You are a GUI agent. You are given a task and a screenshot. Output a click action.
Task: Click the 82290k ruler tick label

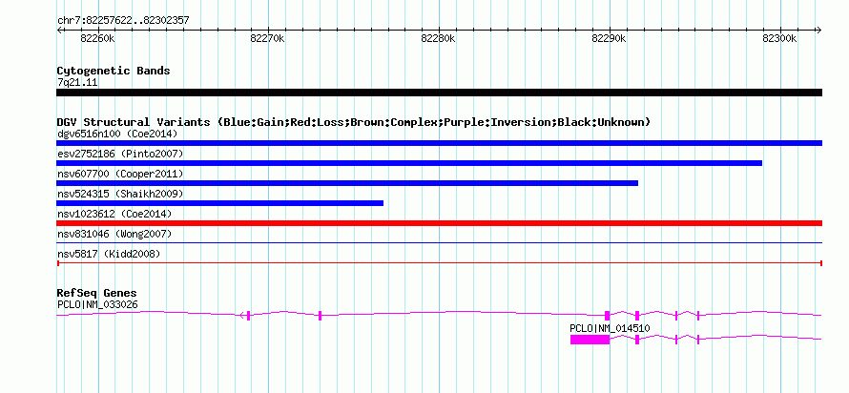click(x=609, y=38)
